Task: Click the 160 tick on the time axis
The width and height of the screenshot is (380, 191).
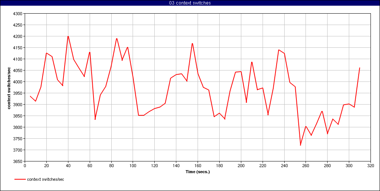Action: (198, 166)
